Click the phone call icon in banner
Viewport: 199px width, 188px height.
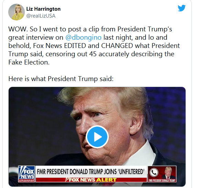[154, 172]
